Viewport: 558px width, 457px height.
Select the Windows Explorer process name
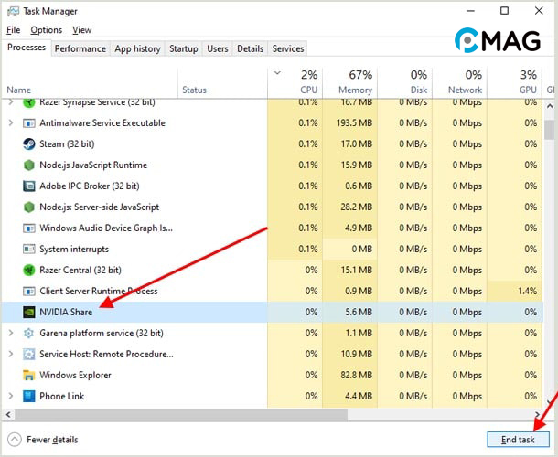click(x=75, y=376)
